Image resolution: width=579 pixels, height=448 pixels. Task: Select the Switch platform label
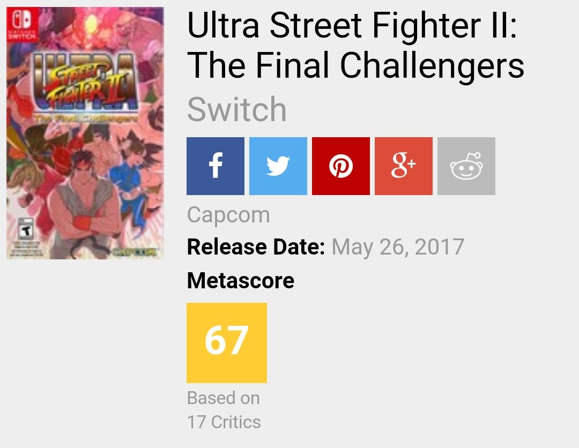point(236,109)
